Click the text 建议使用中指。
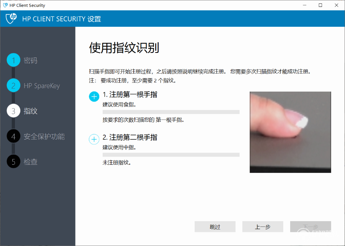This screenshot has width=345, height=246. [119, 147]
